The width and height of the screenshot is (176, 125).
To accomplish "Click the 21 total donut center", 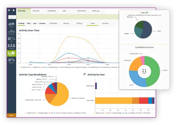I will pyautogui.click(x=144, y=71).
